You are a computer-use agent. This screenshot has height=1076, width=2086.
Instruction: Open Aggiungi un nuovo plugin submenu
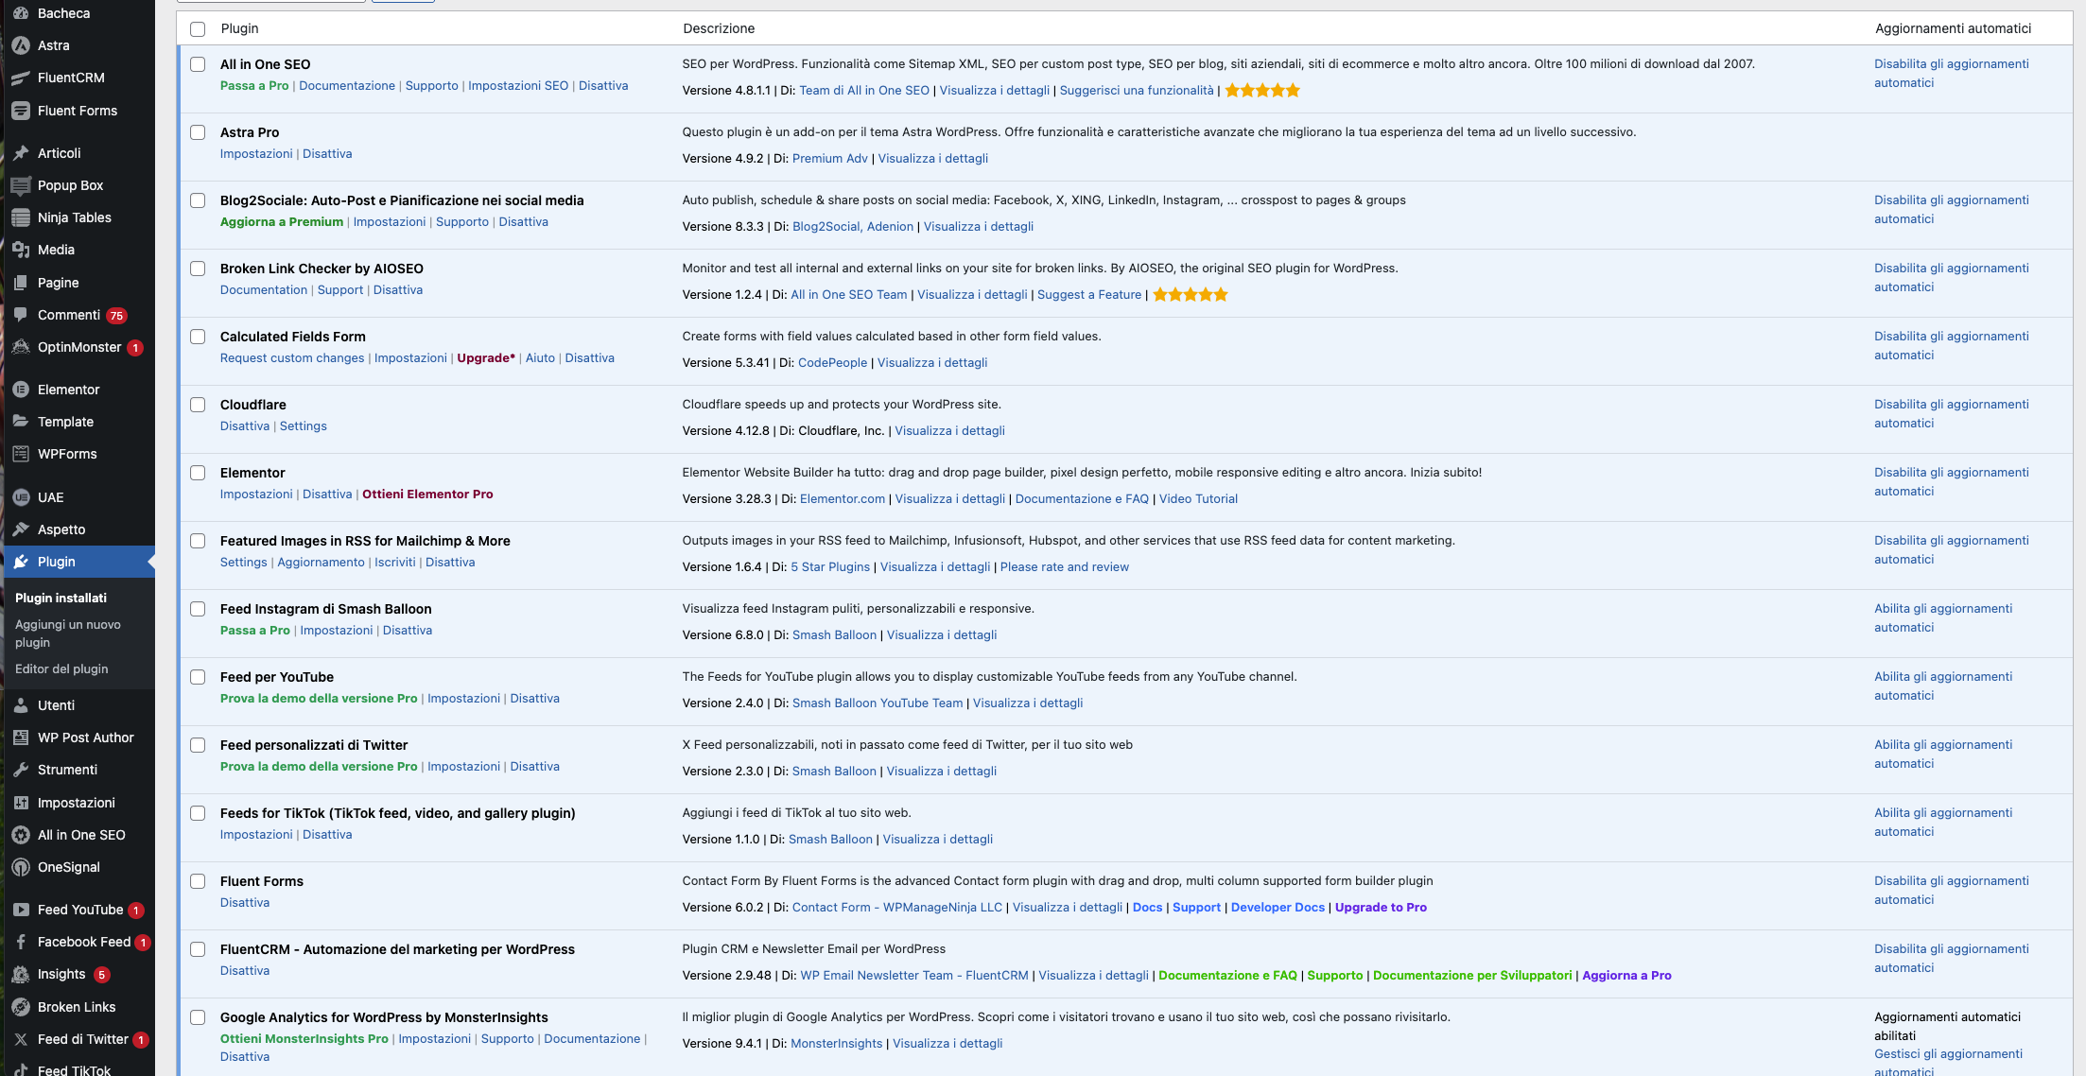coord(68,633)
